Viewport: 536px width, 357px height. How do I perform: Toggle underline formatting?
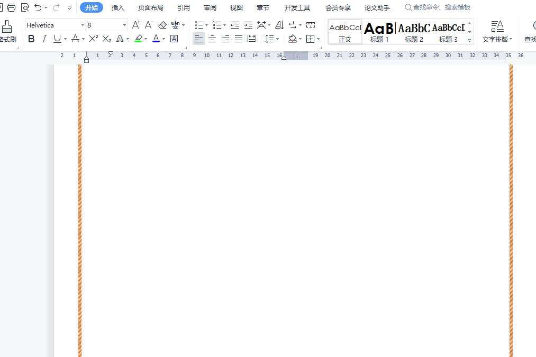[57, 39]
